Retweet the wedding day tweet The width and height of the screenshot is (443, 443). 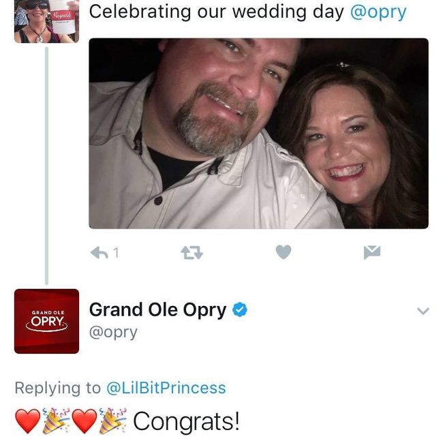[192, 253]
